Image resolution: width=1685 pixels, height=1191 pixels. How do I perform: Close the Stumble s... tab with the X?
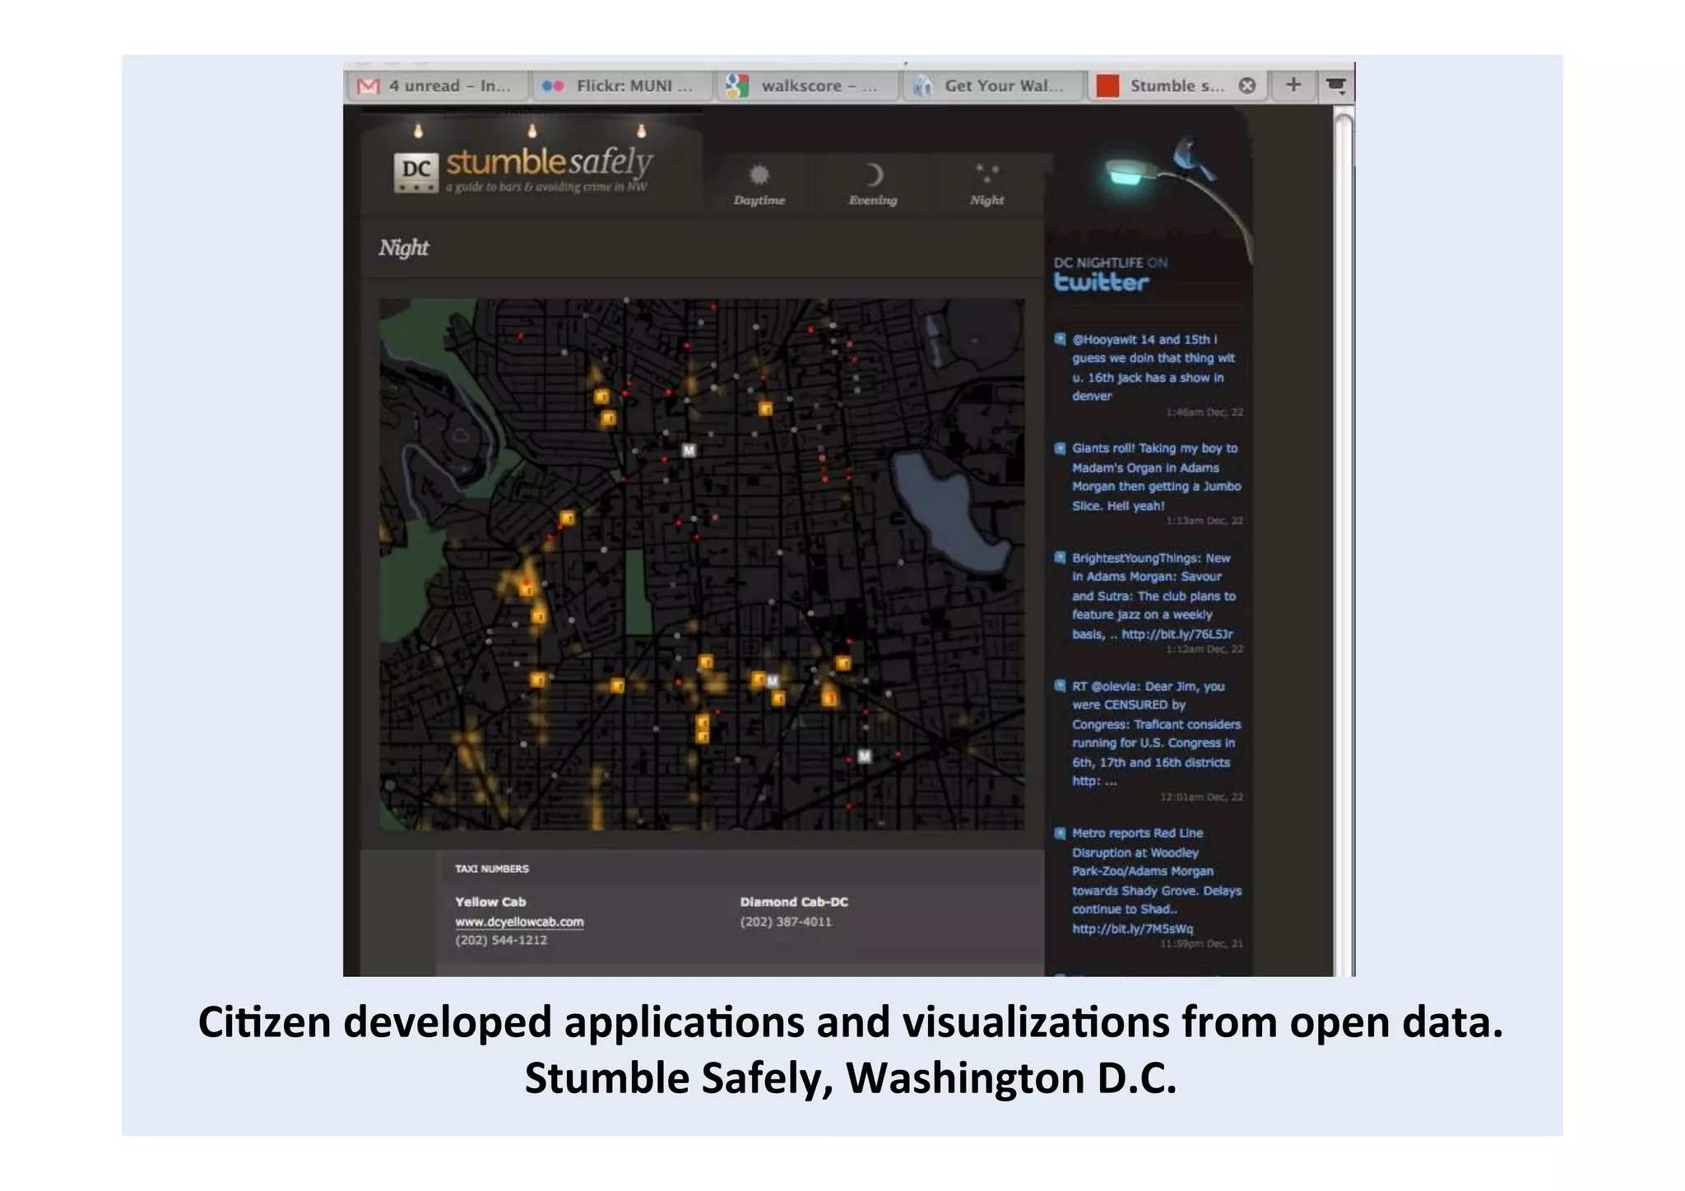coord(1247,86)
